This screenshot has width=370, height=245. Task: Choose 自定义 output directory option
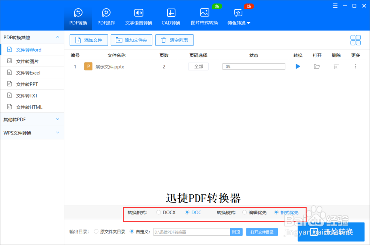click(132, 232)
